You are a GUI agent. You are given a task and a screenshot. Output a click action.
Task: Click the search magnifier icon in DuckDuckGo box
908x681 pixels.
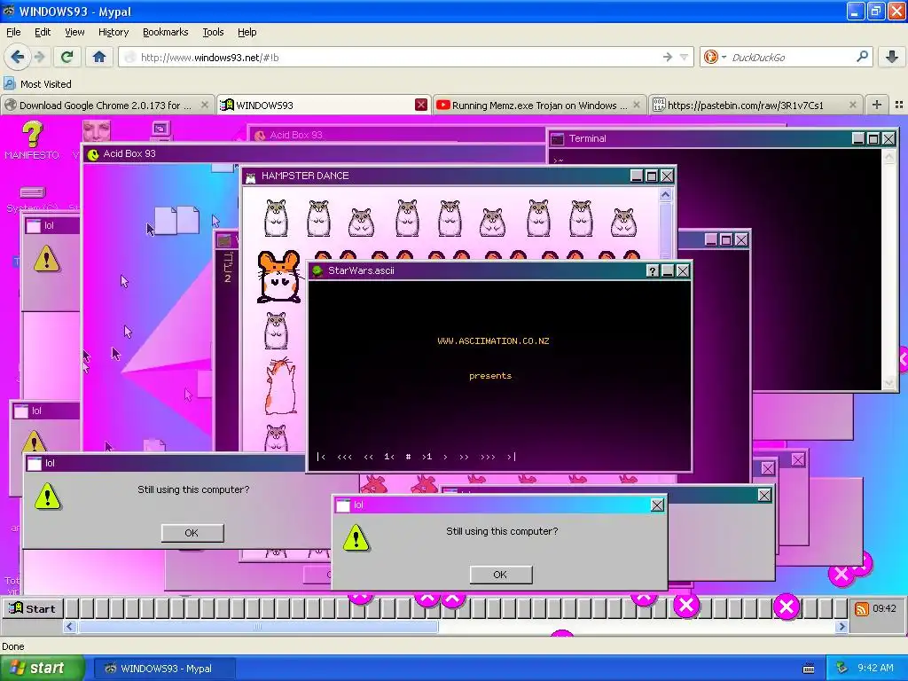tap(862, 57)
